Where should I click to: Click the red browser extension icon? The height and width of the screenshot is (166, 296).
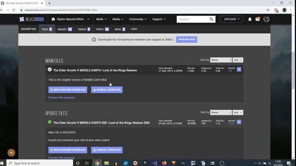tap(277, 10)
